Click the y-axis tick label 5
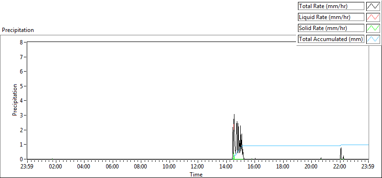382x178 pixels. coord(21,86)
